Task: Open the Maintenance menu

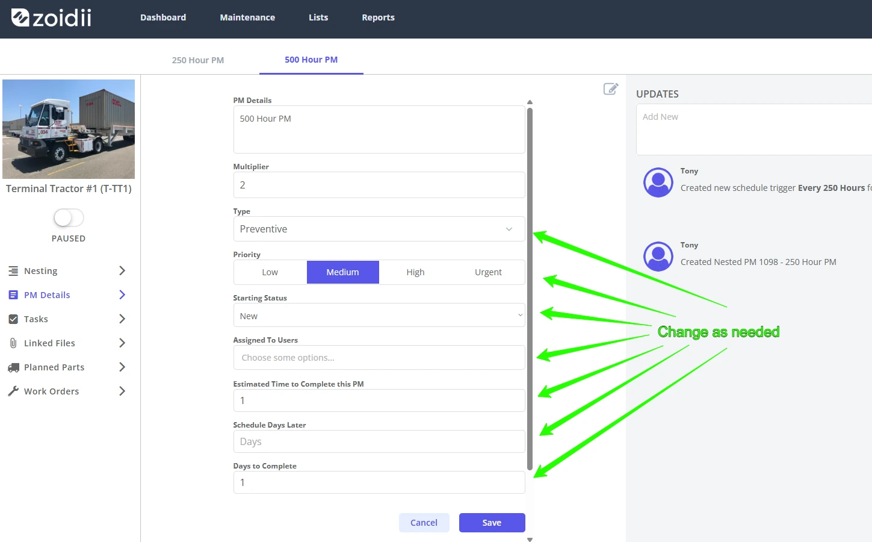Action: [247, 17]
